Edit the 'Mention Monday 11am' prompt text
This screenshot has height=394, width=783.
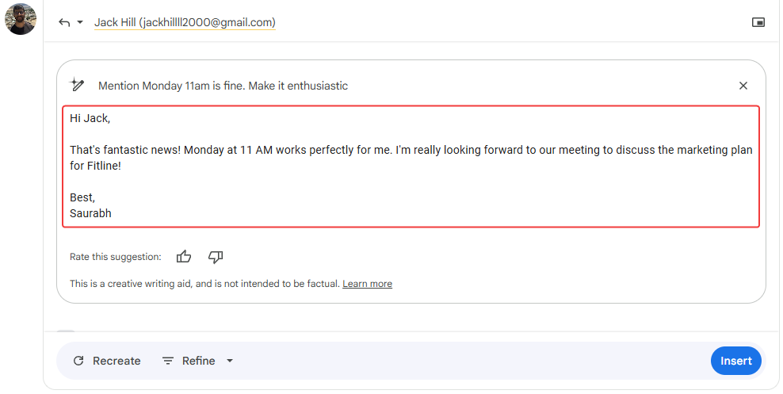pyautogui.click(x=223, y=86)
